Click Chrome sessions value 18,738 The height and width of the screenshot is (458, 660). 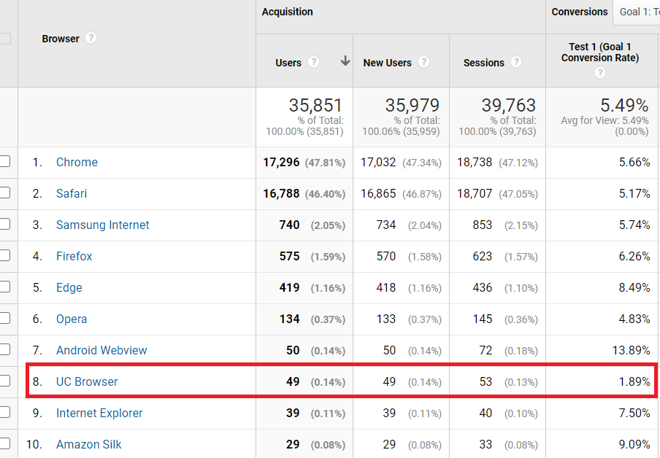coord(475,163)
